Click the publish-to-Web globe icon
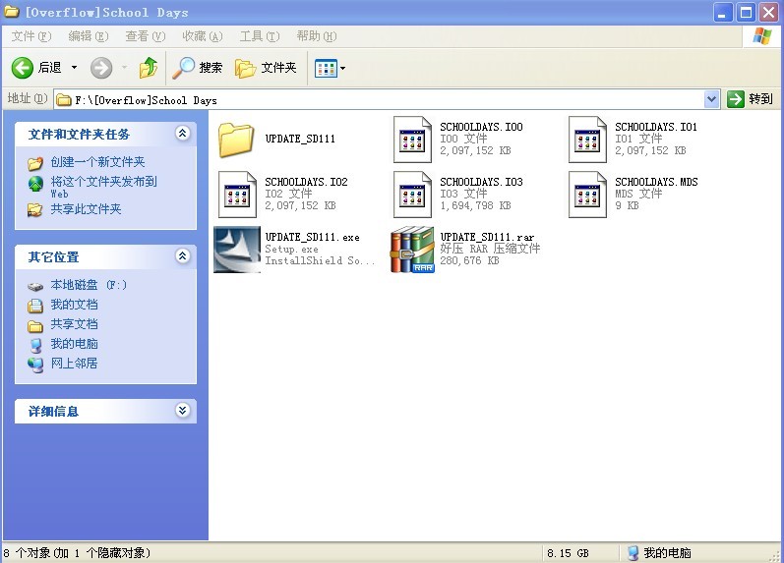 (35, 185)
